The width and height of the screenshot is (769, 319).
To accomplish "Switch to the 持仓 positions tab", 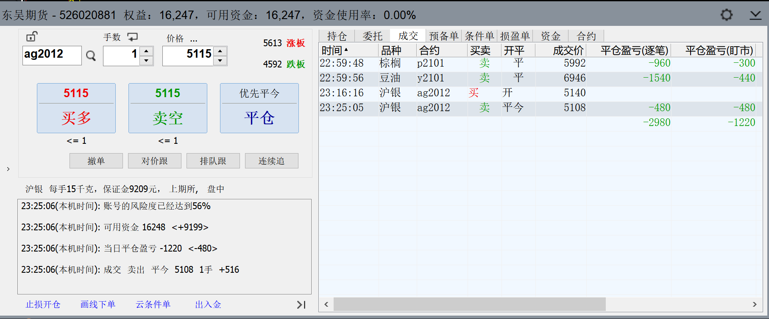I will pos(337,36).
